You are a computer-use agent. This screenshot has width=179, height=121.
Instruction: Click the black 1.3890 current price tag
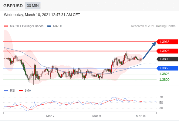point(167,59)
